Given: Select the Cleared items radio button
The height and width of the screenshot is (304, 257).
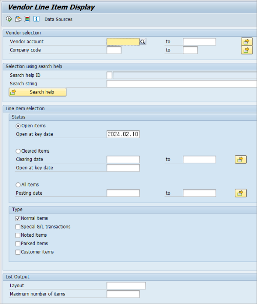Looking at the screenshot, I should tap(18, 151).
